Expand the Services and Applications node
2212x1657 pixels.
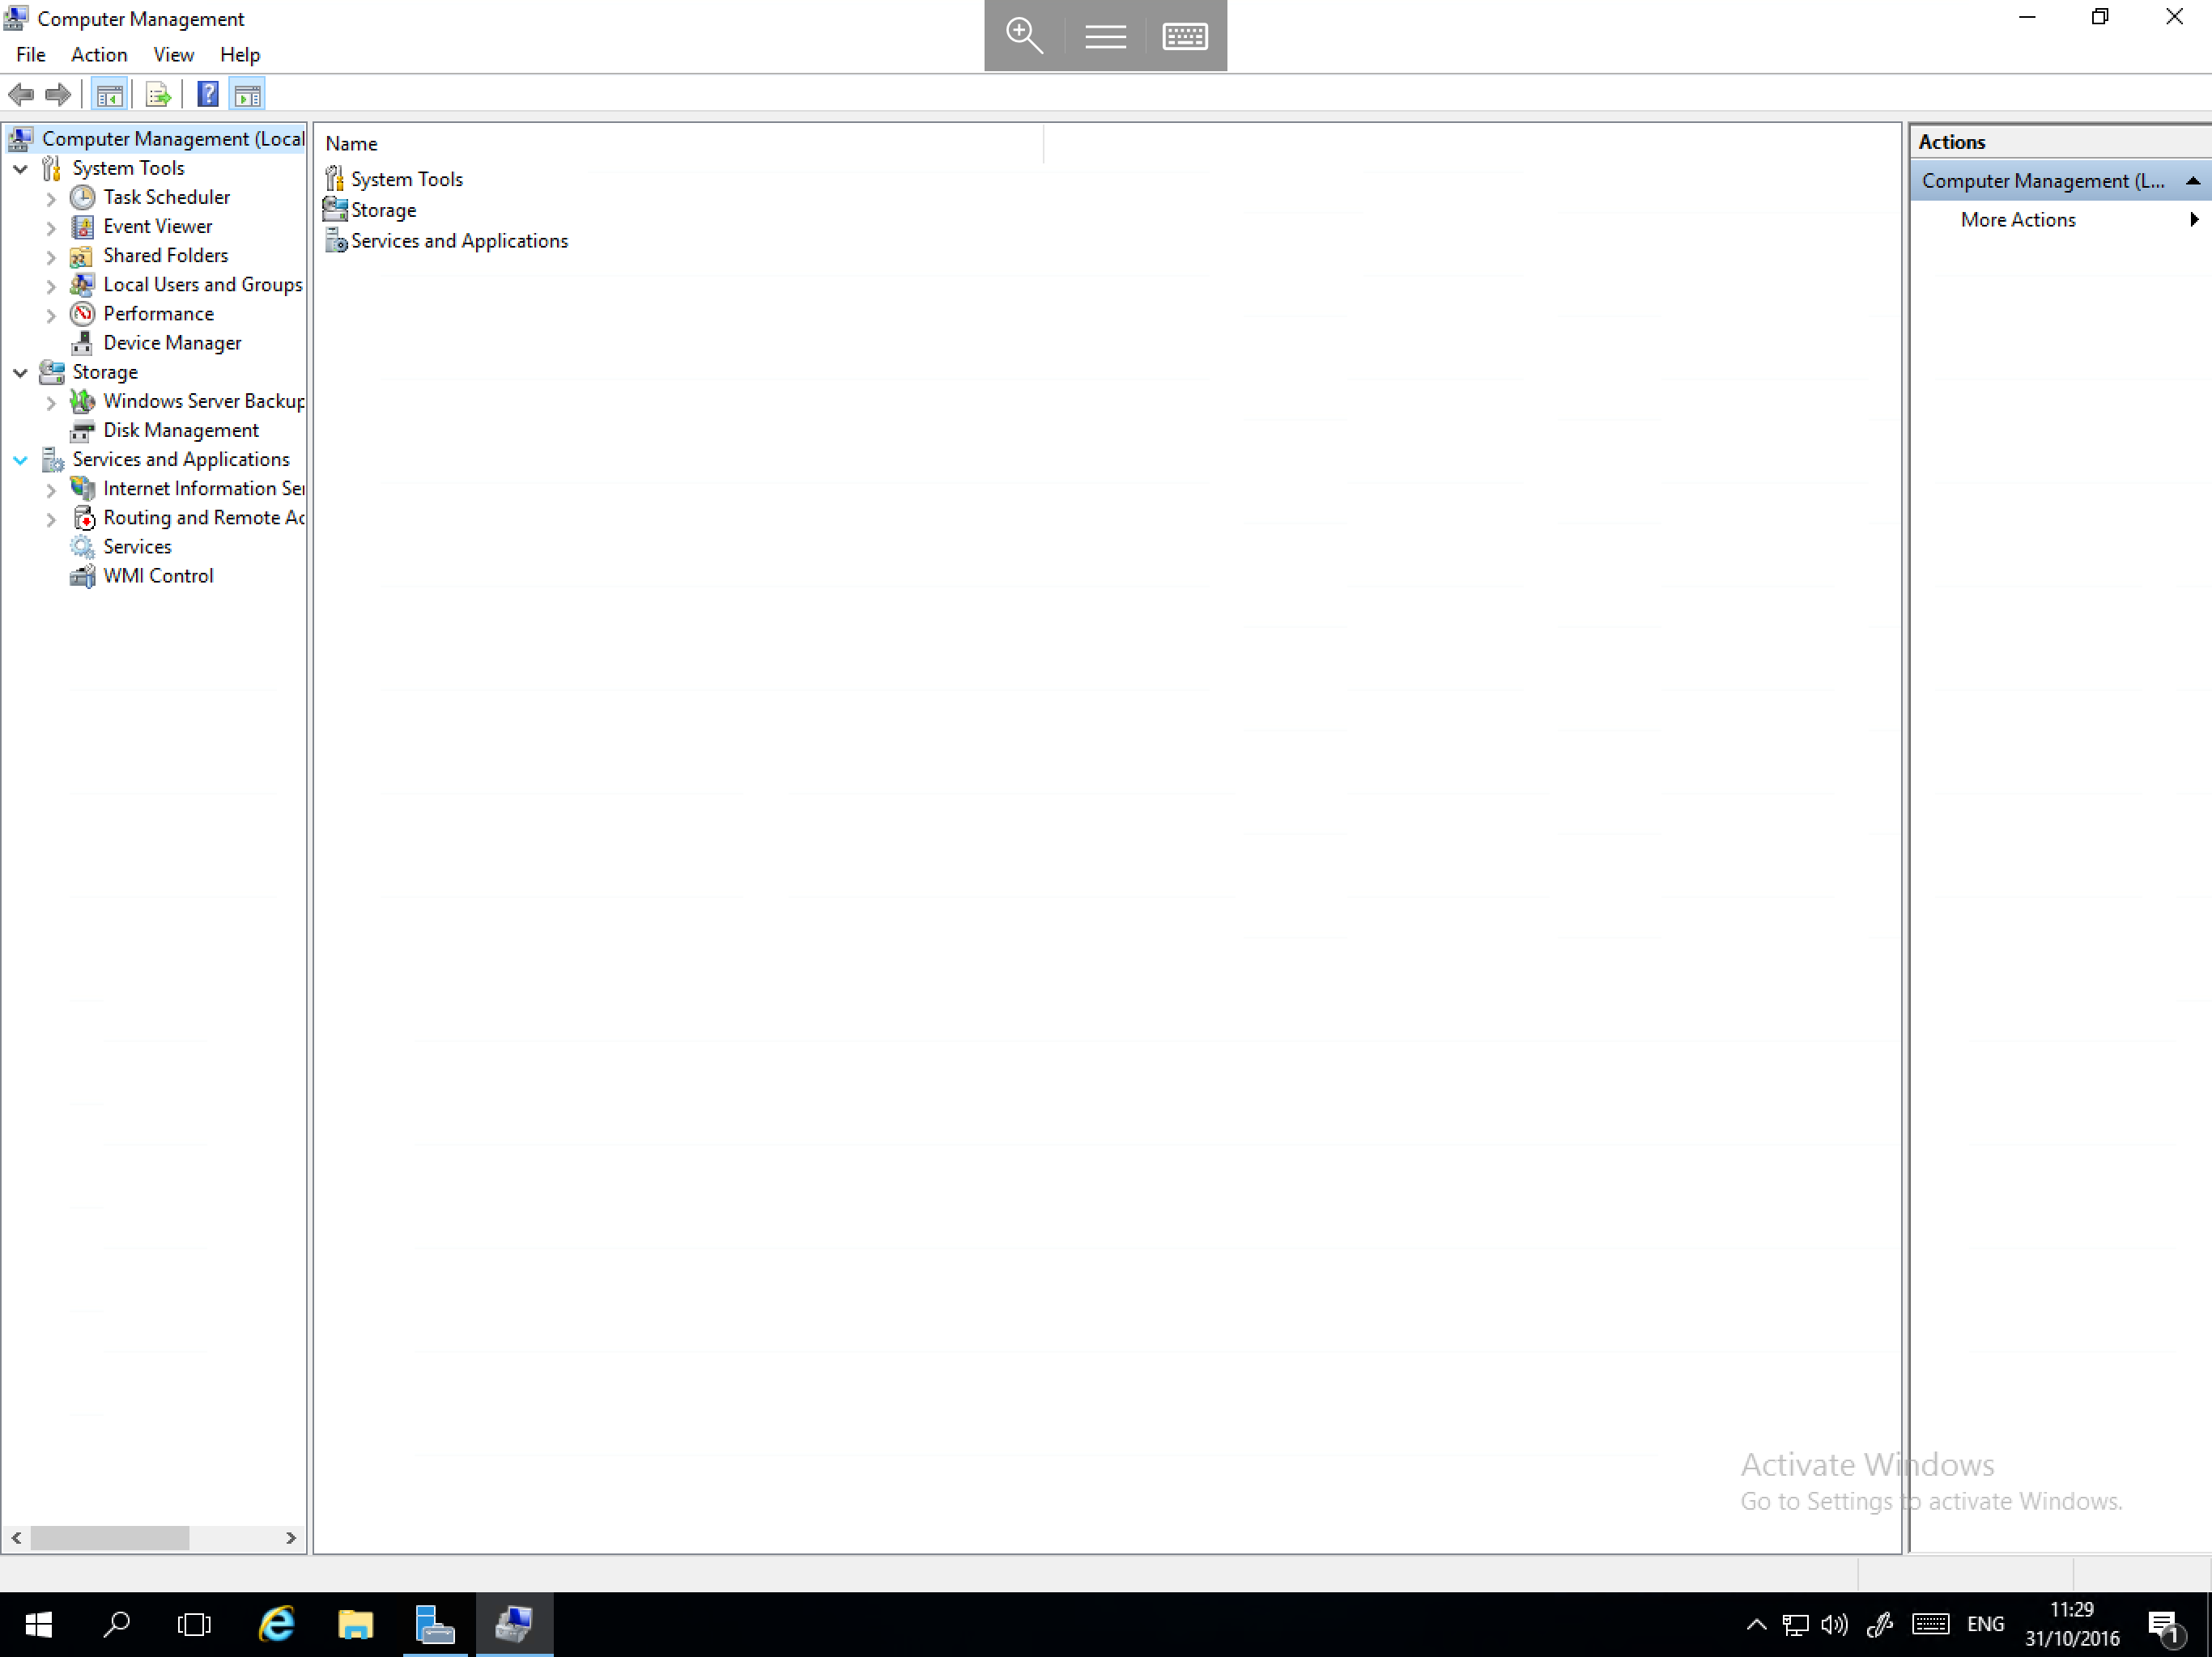point(19,460)
